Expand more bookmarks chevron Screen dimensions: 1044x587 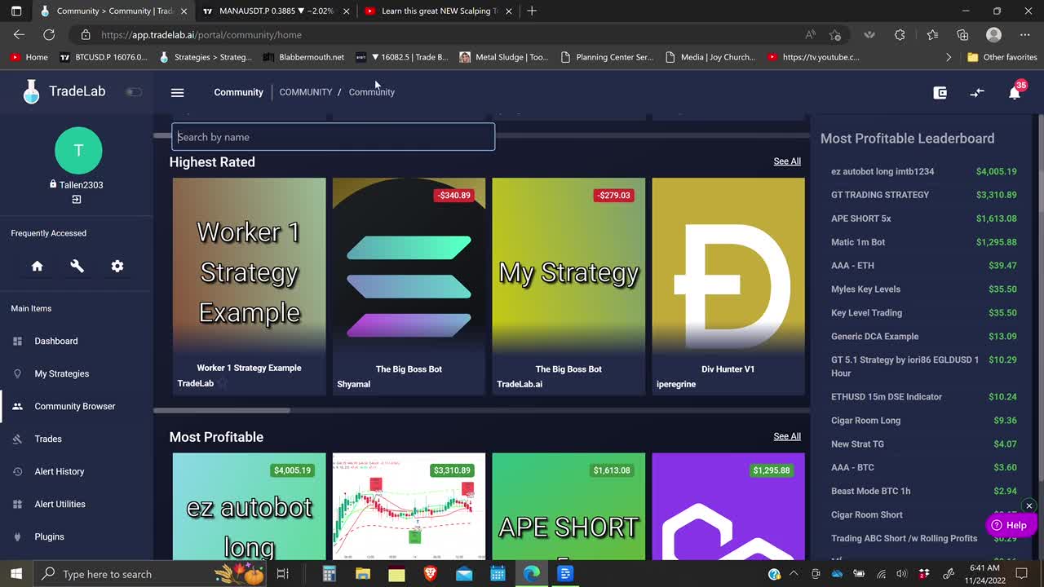click(949, 57)
